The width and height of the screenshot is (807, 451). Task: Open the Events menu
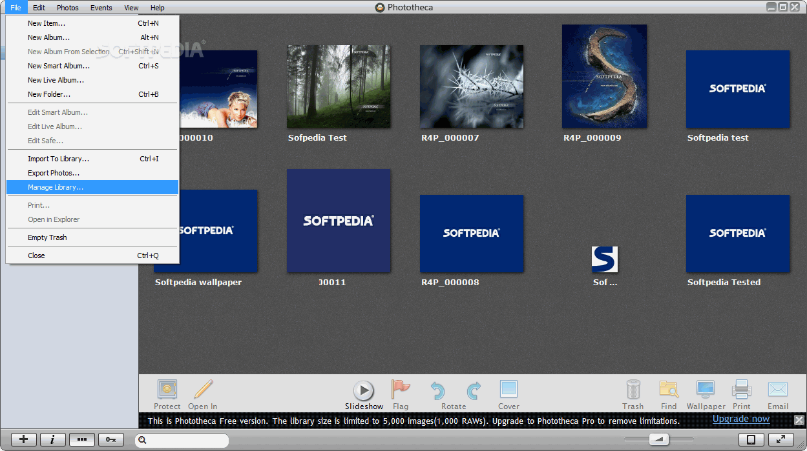point(101,8)
